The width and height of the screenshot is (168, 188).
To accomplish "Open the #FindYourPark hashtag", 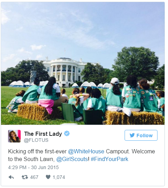I will click(x=110, y=159).
